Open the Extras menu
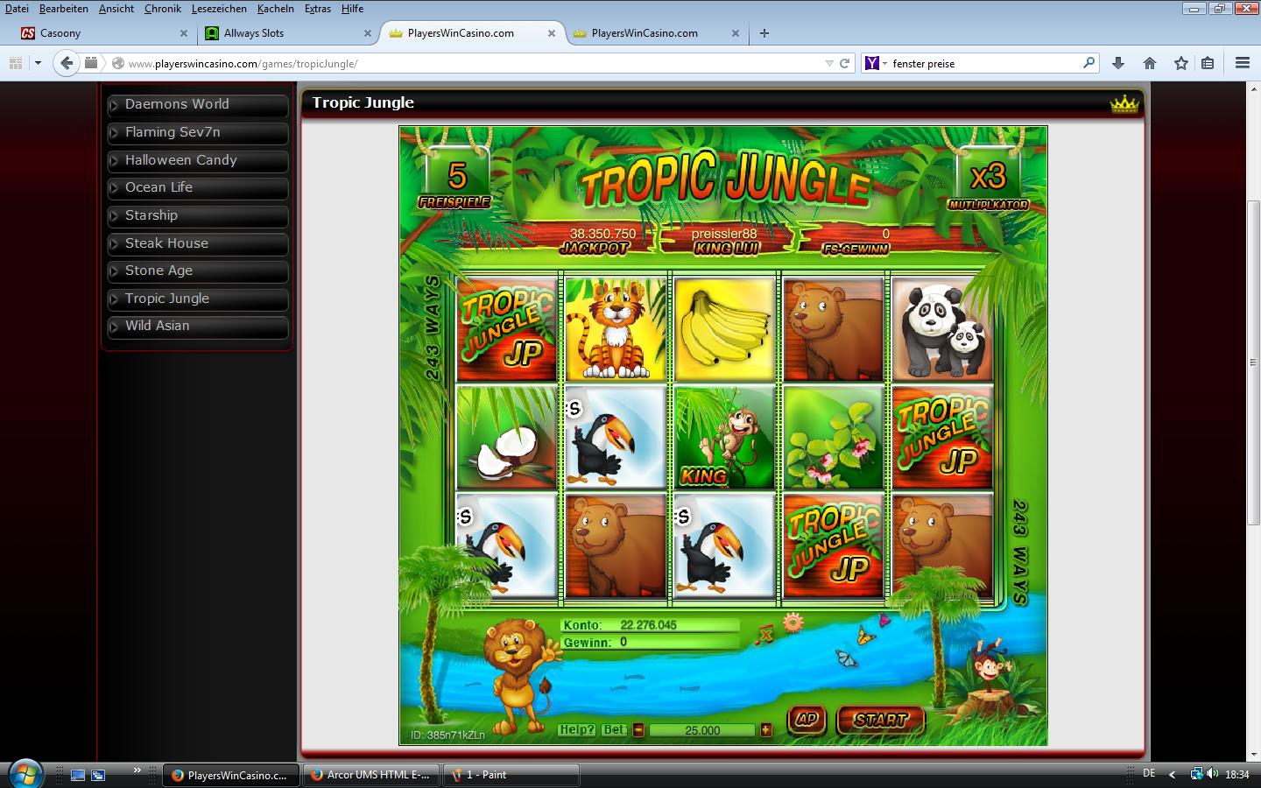Viewport: 1261px width, 788px height. coord(318,9)
